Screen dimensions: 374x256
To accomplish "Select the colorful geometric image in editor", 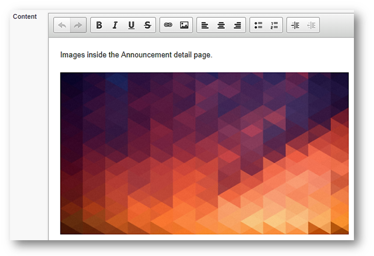I will click(204, 153).
